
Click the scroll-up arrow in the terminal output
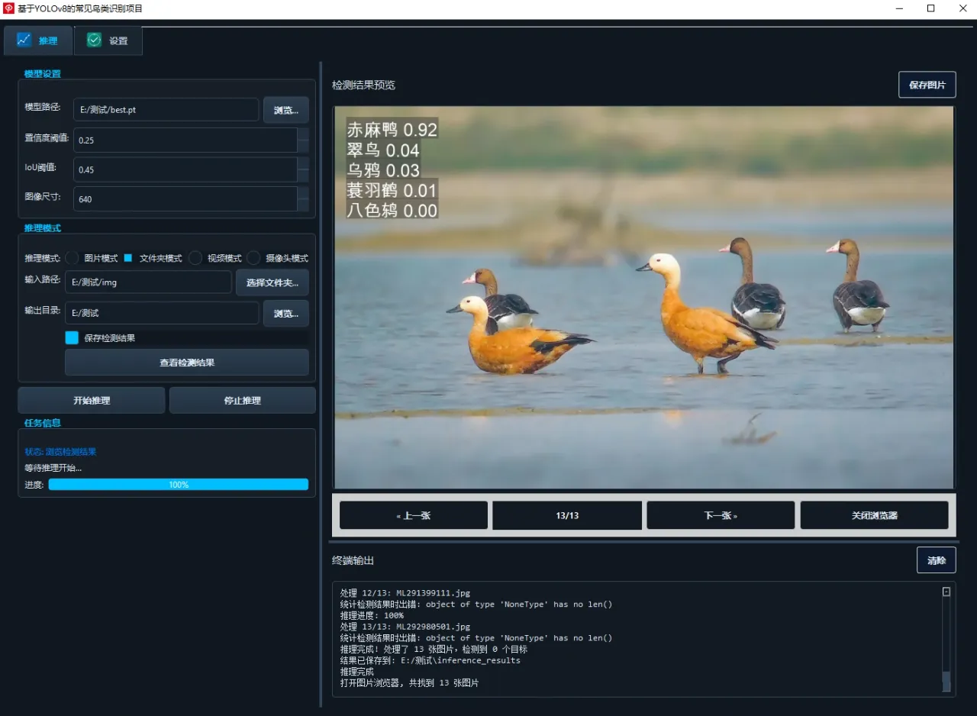coord(946,592)
